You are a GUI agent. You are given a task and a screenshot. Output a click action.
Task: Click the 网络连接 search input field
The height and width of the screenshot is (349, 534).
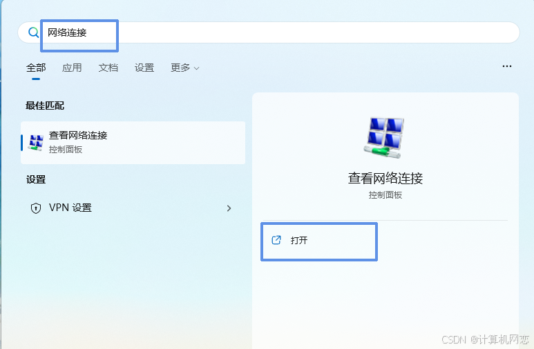point(268,32)
